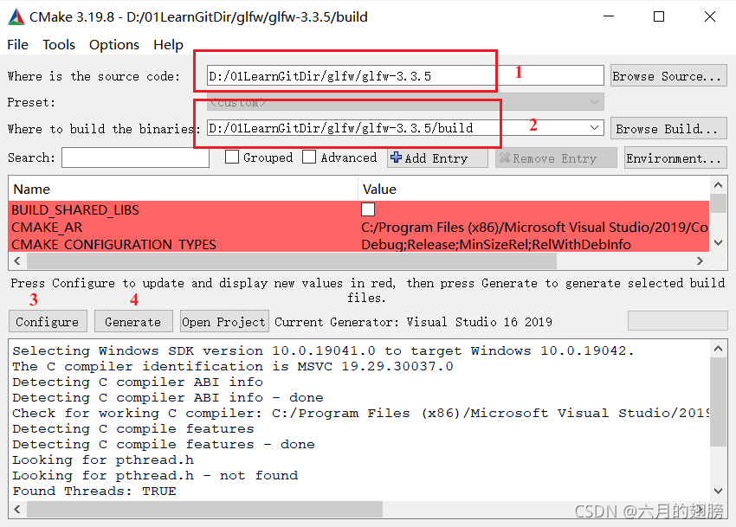Screen dimensions: 736x527
Task: Click the Debug;Release;MinSizeRel;RelWithDebInfo value
Action: point(496,245)
